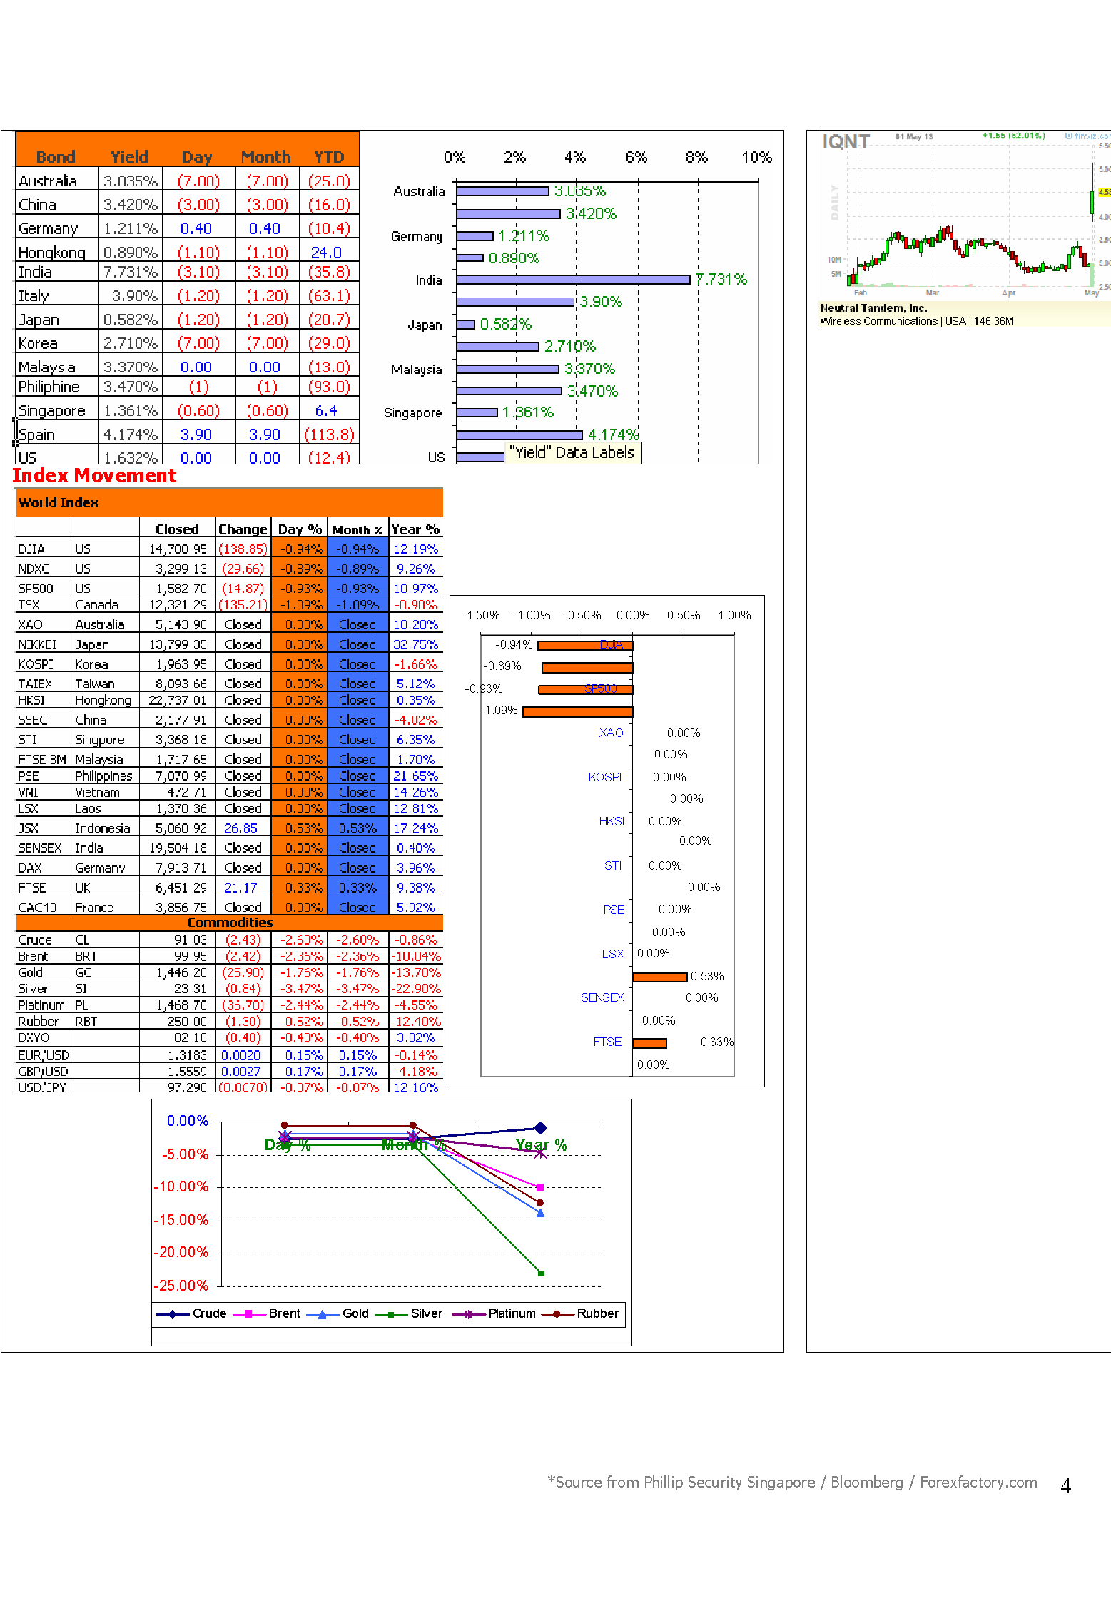Select Silver legend entry
The height and width of the screenshot is (1621, 1111).
pos(410,1314)
